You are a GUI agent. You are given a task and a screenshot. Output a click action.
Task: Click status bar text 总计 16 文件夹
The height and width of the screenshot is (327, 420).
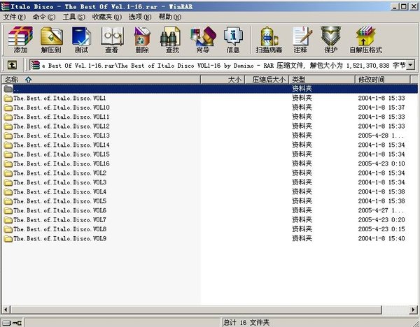click(246, 323)
